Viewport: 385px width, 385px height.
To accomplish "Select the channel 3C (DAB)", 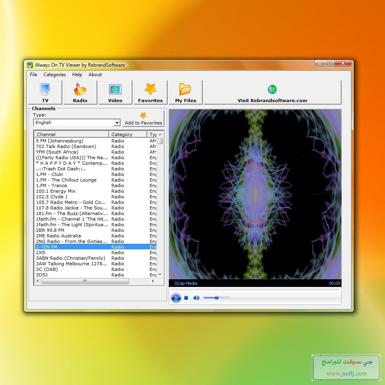I will (95, 269).
